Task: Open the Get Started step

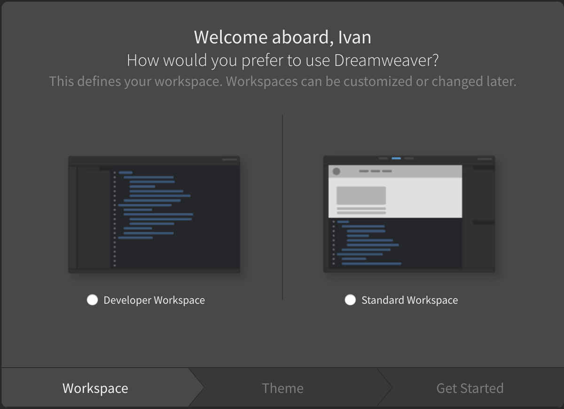Action: pos(470,388)
